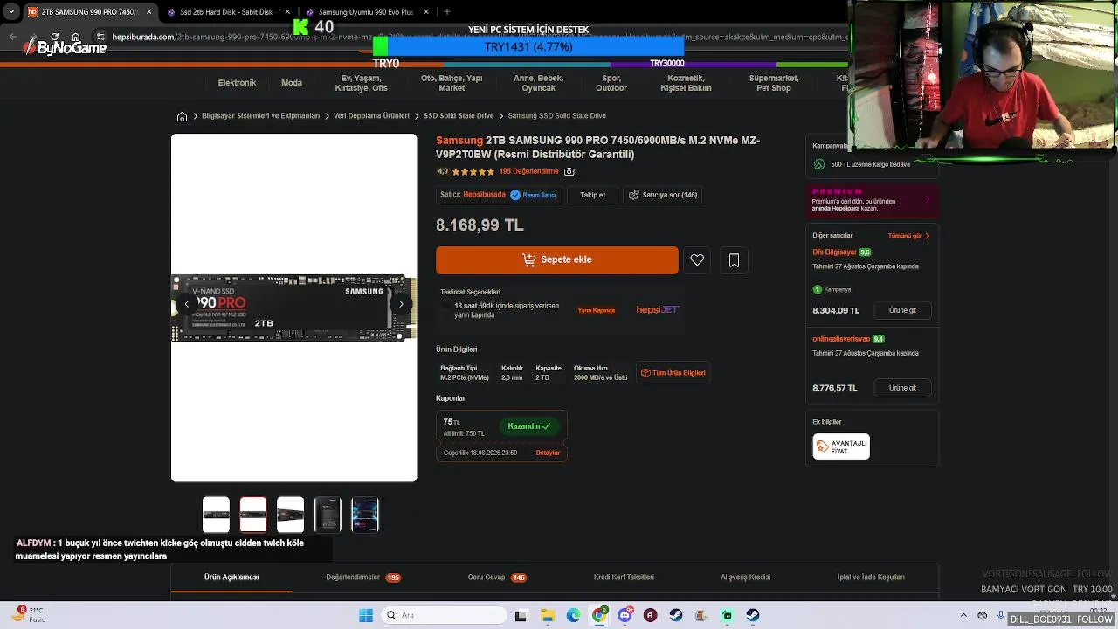Click the 'Takip et' follow button

(592, 195)
